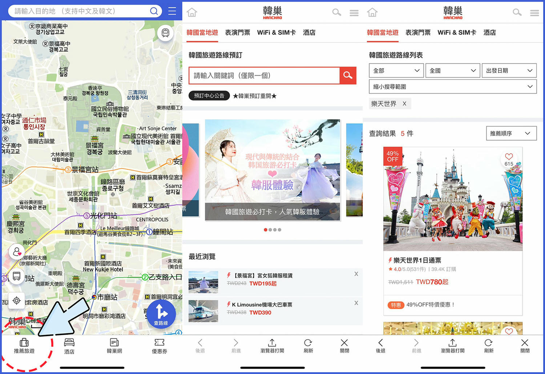Click the home icon beside 韓巢 logo
Image resolution: width=545 pixels, height=374 pixels.
point(192,12)
